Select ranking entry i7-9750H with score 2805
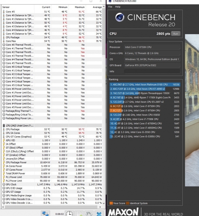The width and height of the screenshot is (199, 216). [x=145, y=110]
